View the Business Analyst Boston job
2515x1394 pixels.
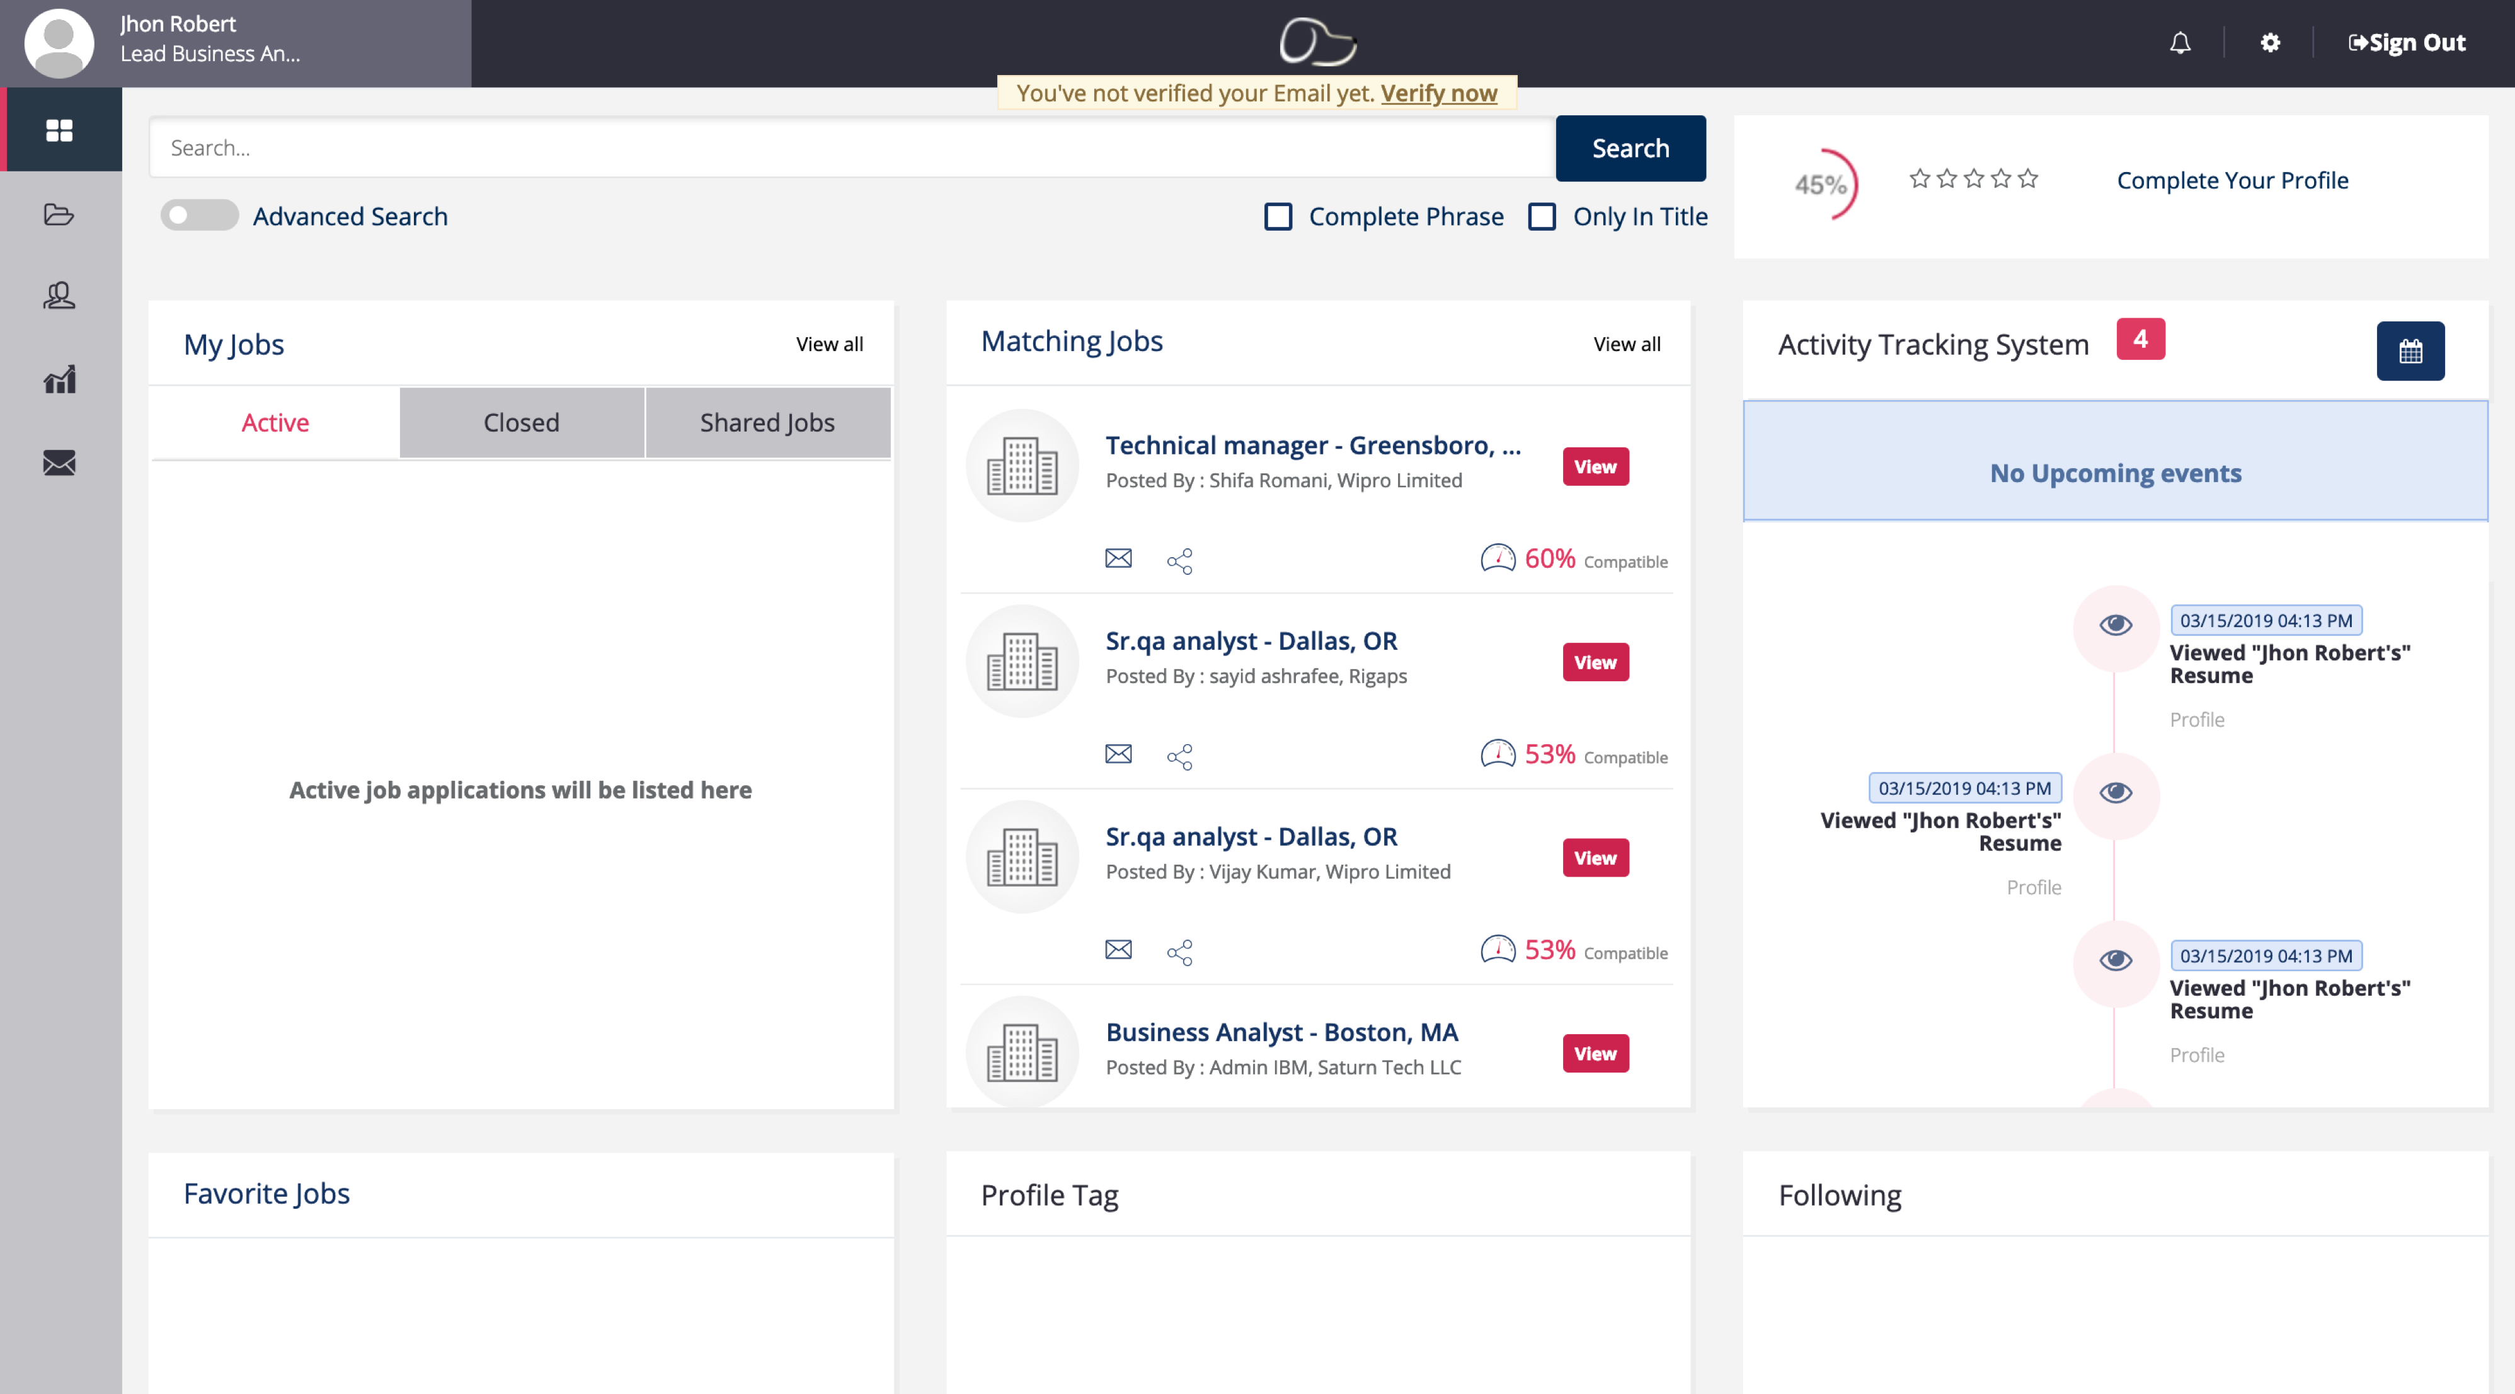(x=1595, y=1053)
